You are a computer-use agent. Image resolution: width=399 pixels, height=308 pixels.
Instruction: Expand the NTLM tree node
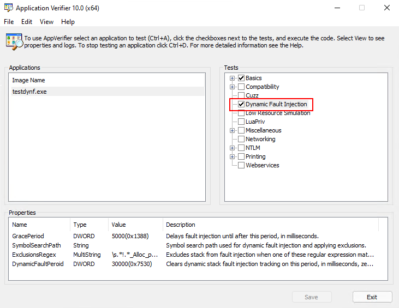pyautogui.click(x=232, y=148)
